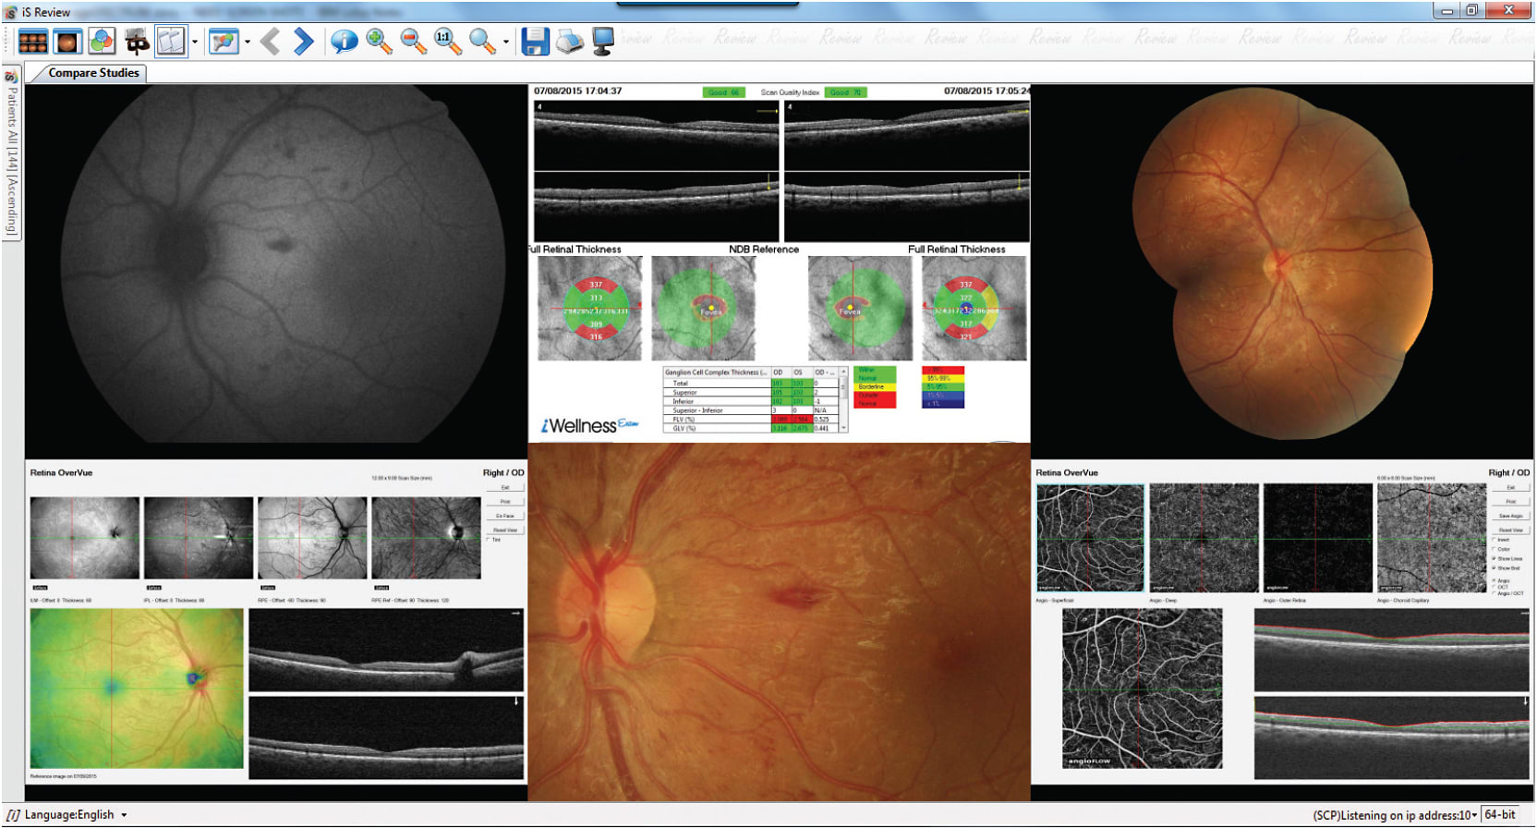The width and height of the screenshot is (1537, 829).
Task: Select the Angio - Deep thumbnail
Action: tap(1204, 538)
